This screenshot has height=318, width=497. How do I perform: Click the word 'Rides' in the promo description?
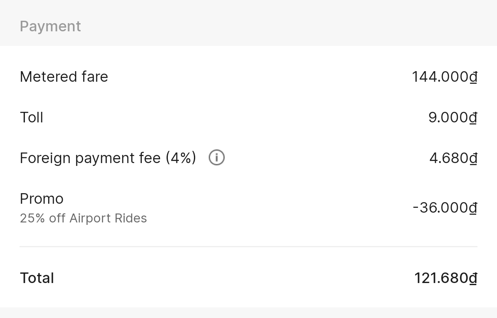click(x=131, y=218)
